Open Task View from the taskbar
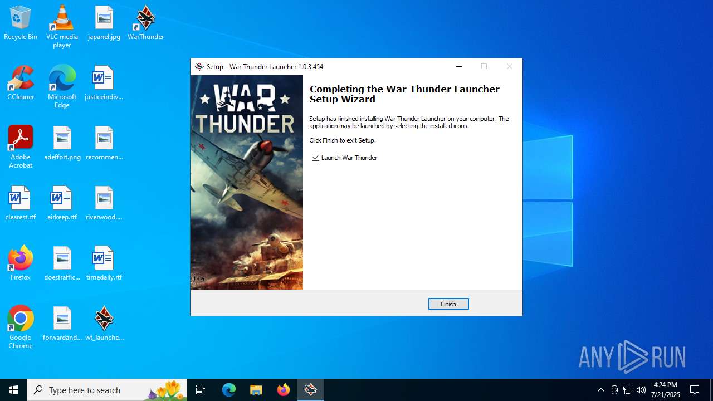 201,390
